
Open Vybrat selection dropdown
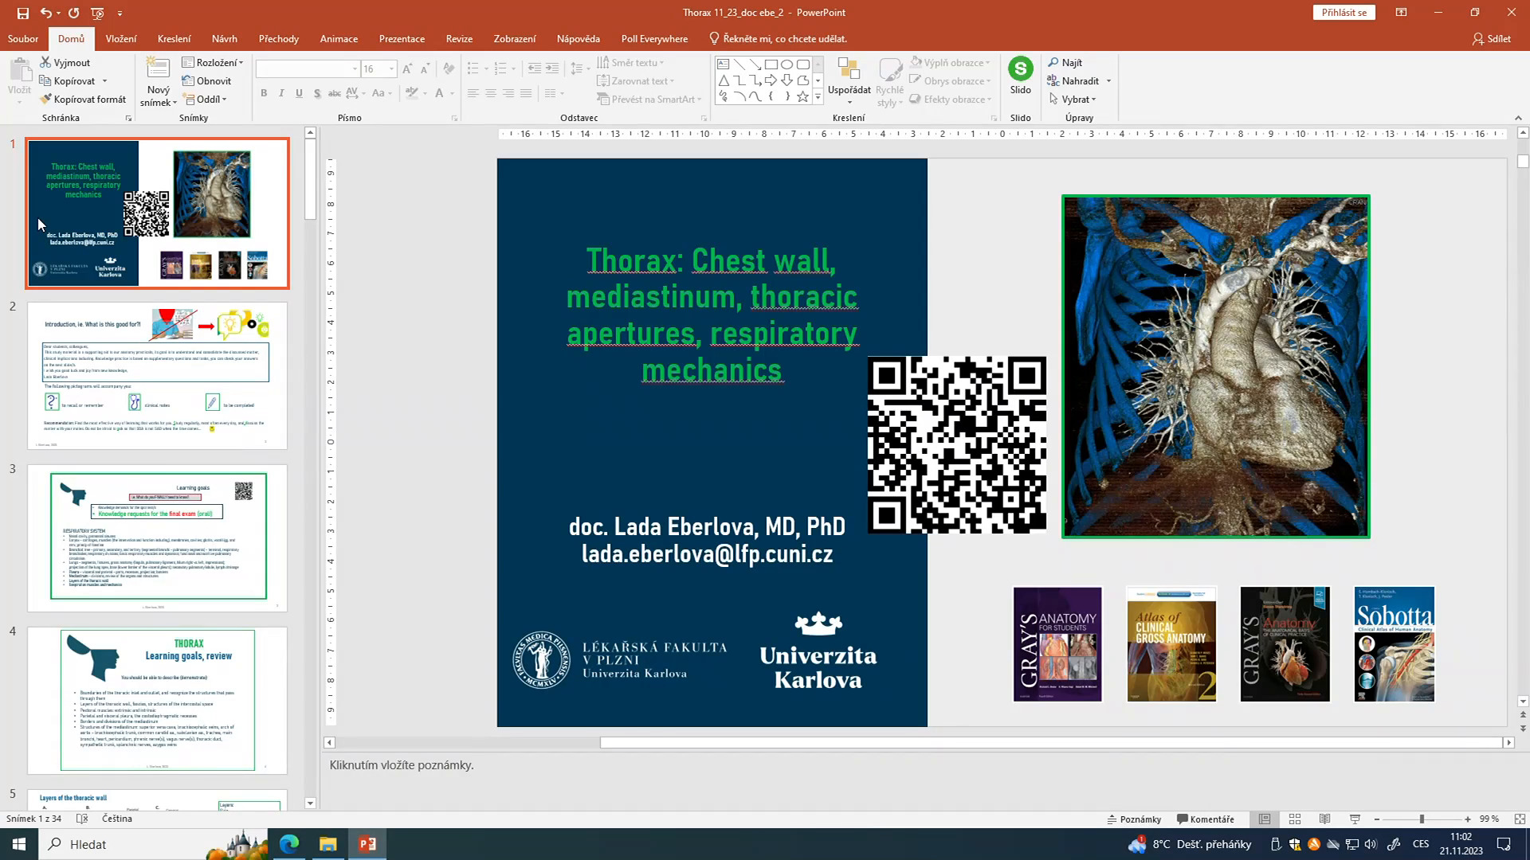pos(1073,100)
